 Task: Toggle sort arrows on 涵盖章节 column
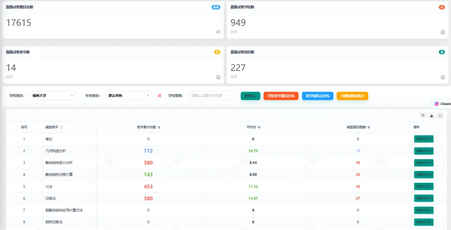point(61,127)
